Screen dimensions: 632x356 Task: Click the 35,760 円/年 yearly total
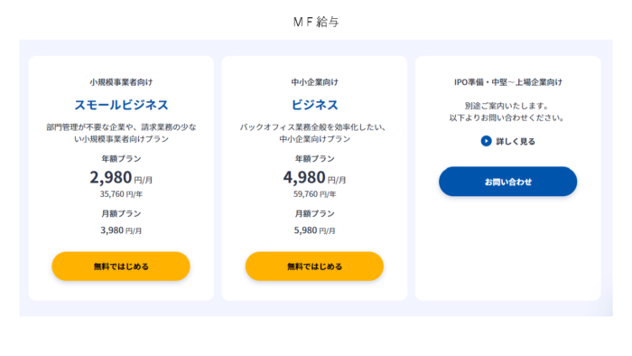(x=121, y=194)
